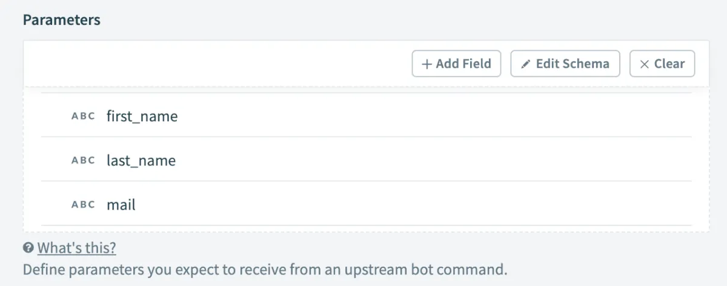The image size is (727, 286).
Task: Click the ABC type icon beside first_name
Action: coord(84,116)
